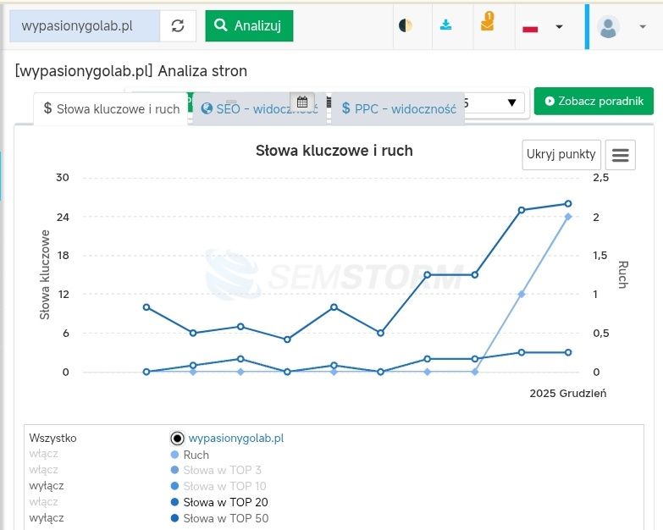Viewport: 663px width, 530px height.
Task: Click the magnifier icon in Analizuj button
Action: click(x=221, y=25)
